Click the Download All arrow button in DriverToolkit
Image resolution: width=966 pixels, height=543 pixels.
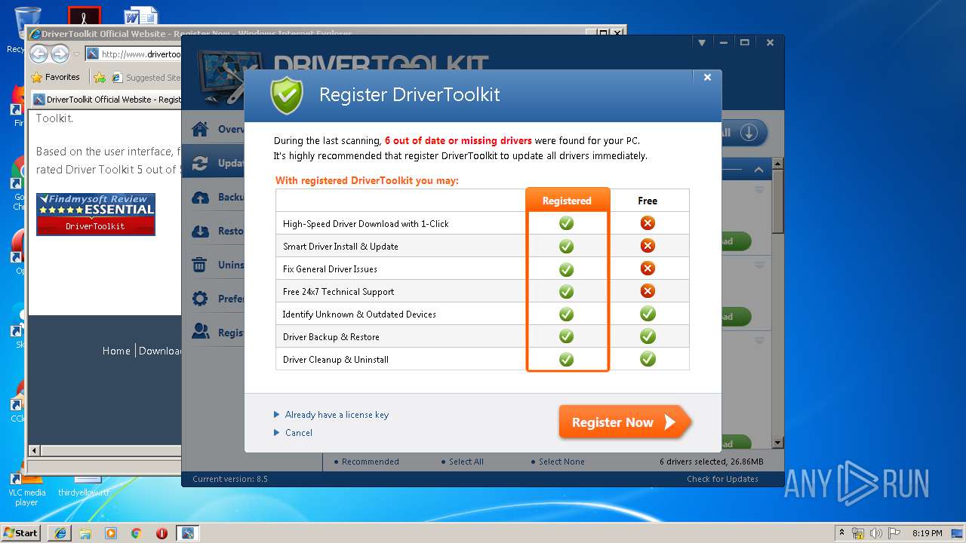[x=749, y=133]
